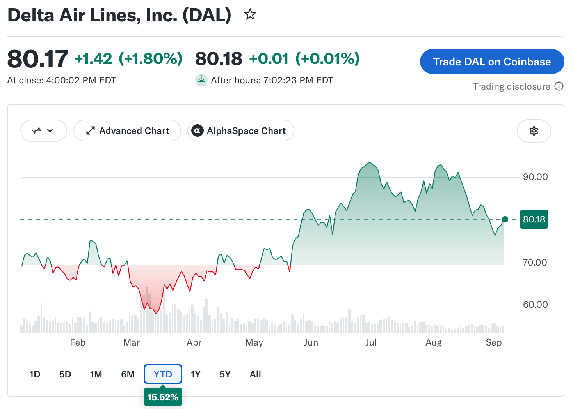Open the Trading disclosure link
The image size is (573, 409).
click(511, 86)
